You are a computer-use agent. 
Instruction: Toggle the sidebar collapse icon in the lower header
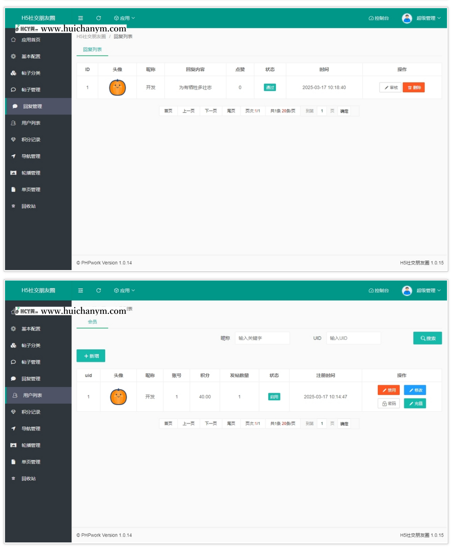(80, 291)
